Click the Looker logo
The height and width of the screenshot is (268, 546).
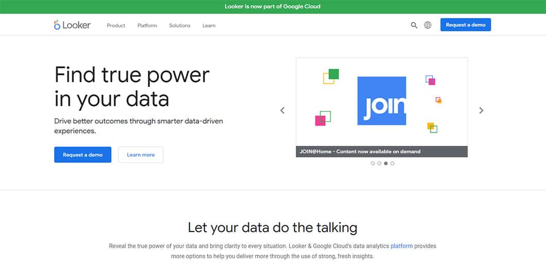click(x=72, y=25)
